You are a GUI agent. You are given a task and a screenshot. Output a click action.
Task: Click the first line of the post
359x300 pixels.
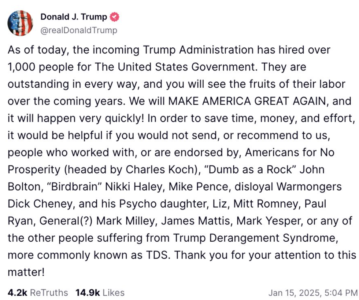click(x=169, y=50)
